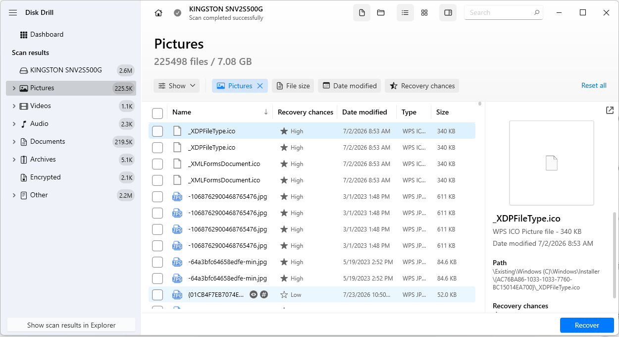Click the Encrypted file icon
Viewport: 619px width, 337px height.
pyautogui.click(x=24, y=177)
